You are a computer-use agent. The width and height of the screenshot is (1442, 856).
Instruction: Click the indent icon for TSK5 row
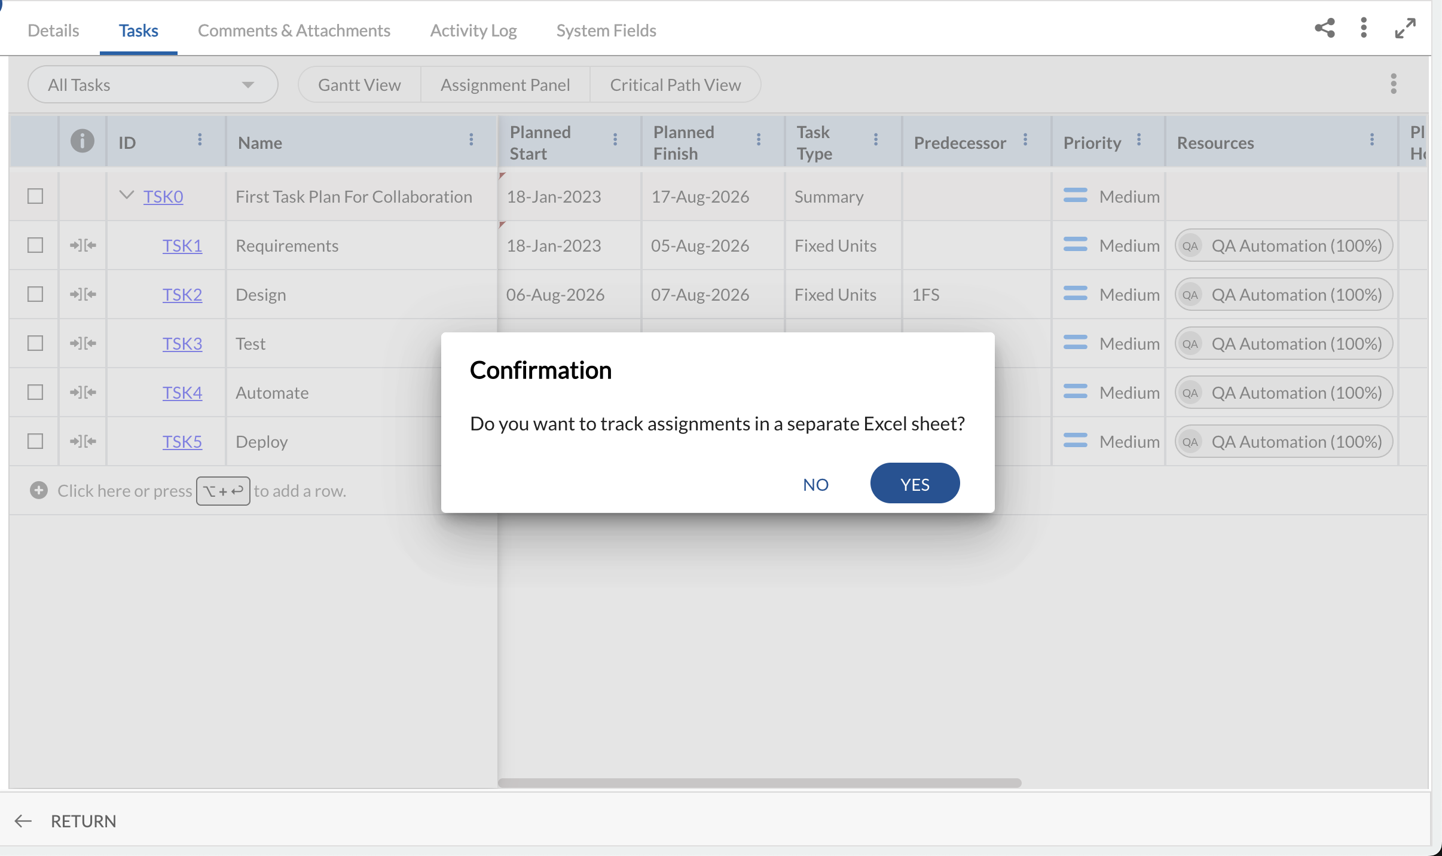(x=83, y=442)
